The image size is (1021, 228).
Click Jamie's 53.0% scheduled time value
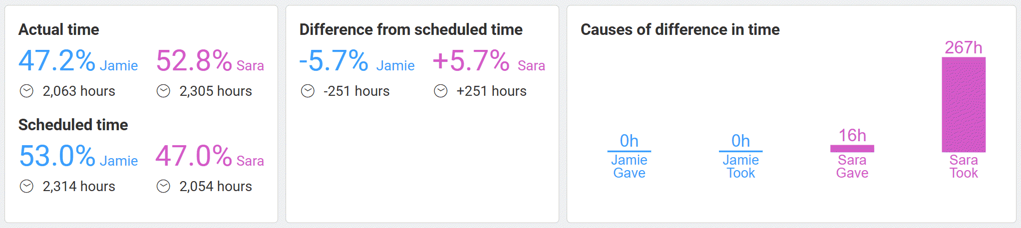pyautogui.click(x=57, y=156)
